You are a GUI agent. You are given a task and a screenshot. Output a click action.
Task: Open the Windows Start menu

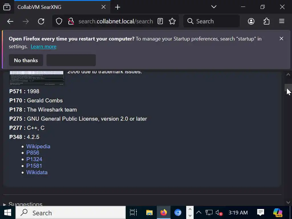click(x=7, y=212)
